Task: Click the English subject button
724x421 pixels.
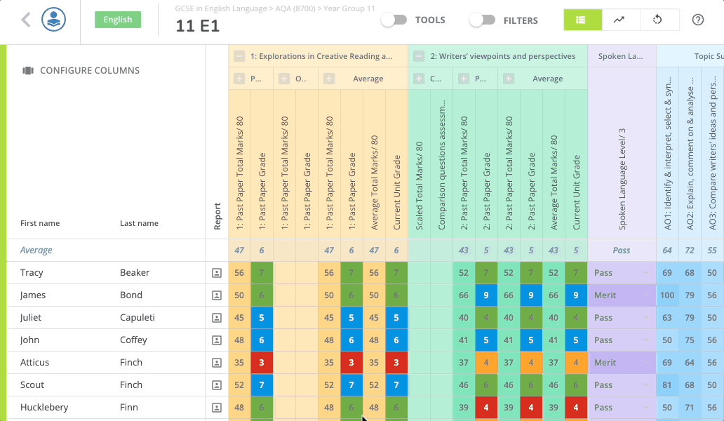Action: pos(118,20)
